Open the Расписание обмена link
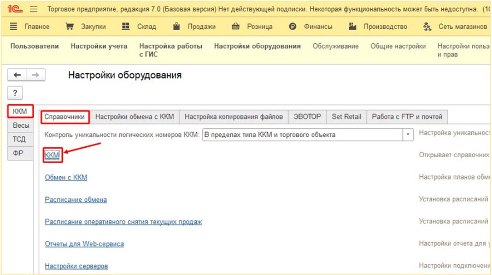The width and height of the screenshot is (492, 275). (x=75, y=200)
